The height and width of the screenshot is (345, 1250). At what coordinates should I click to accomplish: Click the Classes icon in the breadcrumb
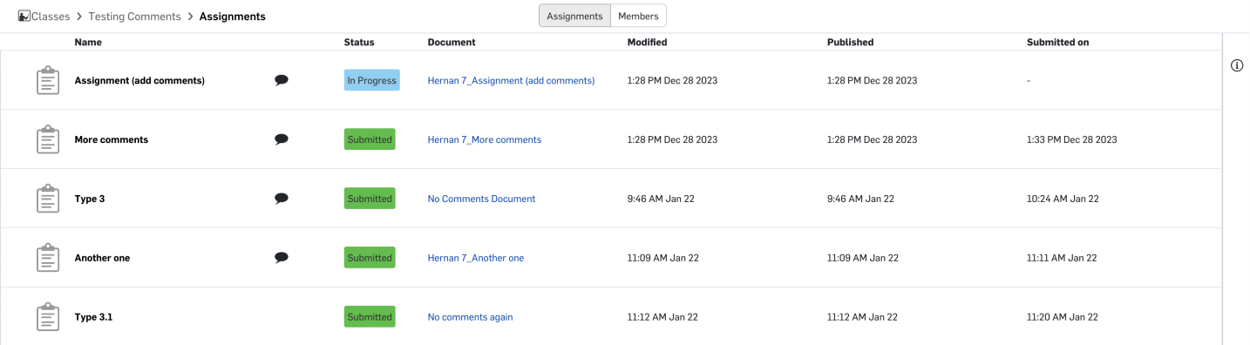pos(24,17)
